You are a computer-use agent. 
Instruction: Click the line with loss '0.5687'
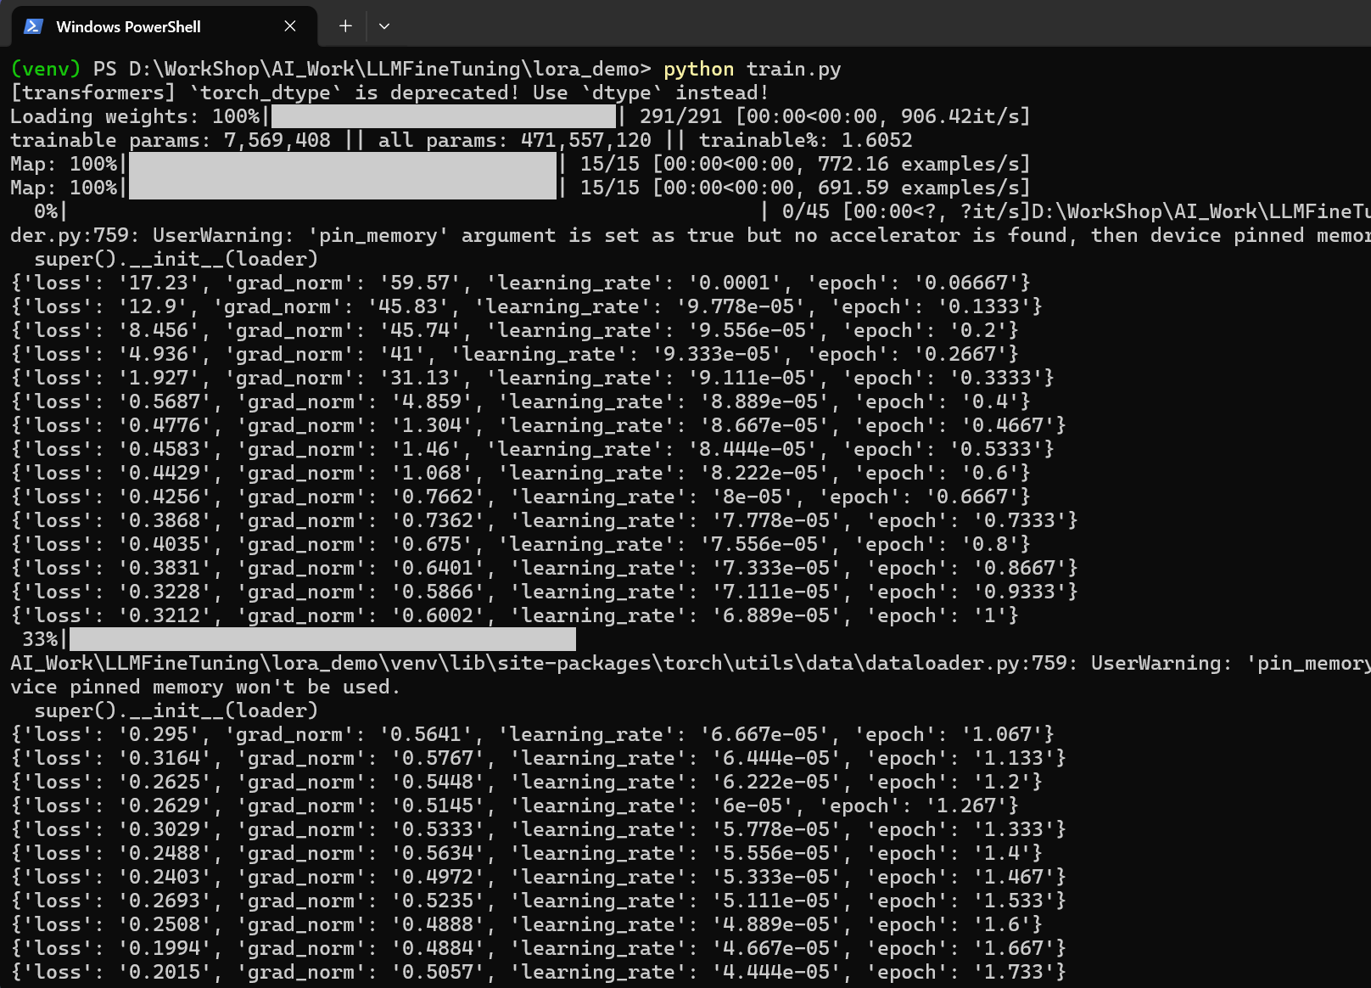click(521, 401)
